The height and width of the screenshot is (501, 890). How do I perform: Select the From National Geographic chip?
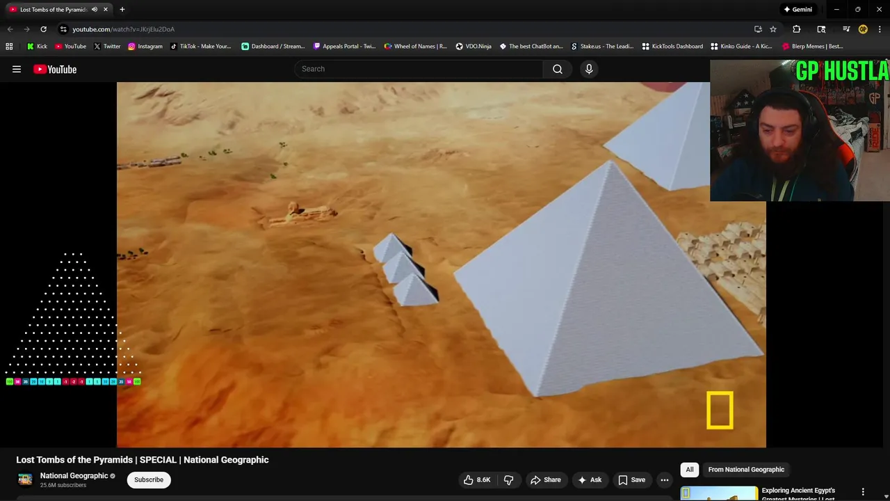pos(746,470)
